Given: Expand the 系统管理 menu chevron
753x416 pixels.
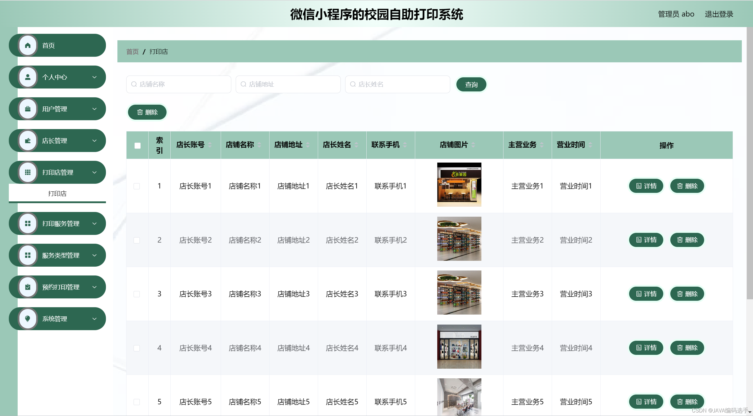Looking at the screenshot, I should tap(94, 319).
